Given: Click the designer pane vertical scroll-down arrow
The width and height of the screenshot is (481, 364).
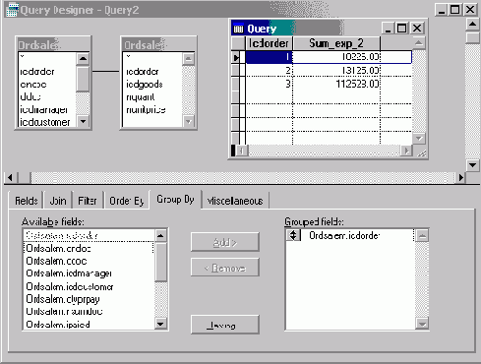Looking at the screenshot, I should click(472, 165).
